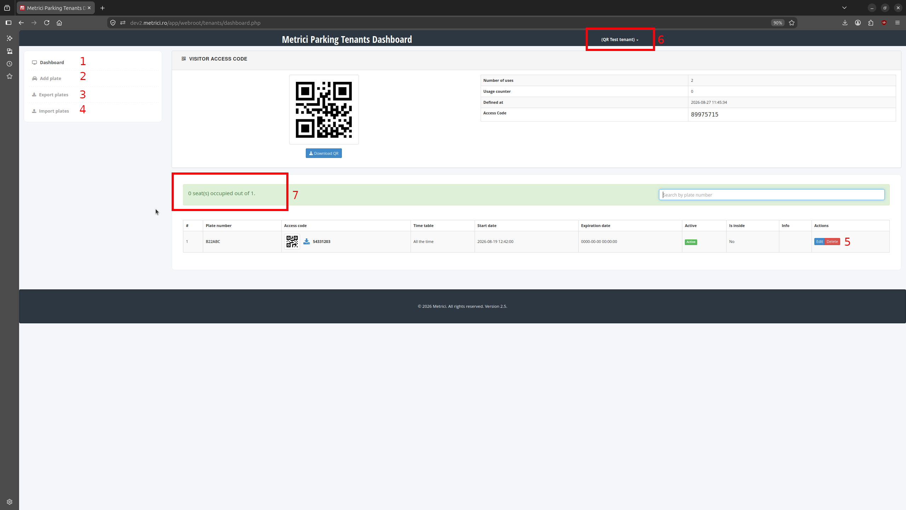The height and width of the screenshot is (510, 906).
Task: Click the address bar URL
Action: tap(195, 23)
